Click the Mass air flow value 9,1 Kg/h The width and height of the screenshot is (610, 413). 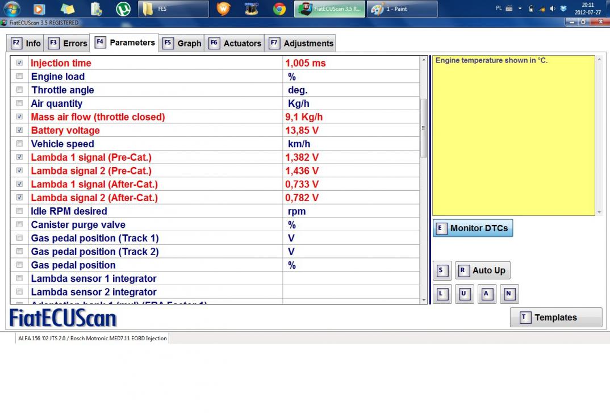click(x=304, y=117)
